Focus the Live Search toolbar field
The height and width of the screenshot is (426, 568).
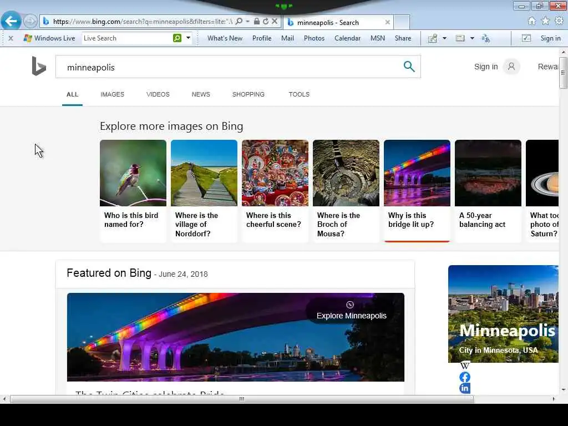(x=127, y=38)
